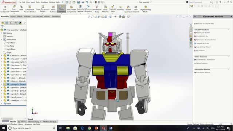Click the Print icon
This screenshot has height=131, width=233.
pos(83,2)
